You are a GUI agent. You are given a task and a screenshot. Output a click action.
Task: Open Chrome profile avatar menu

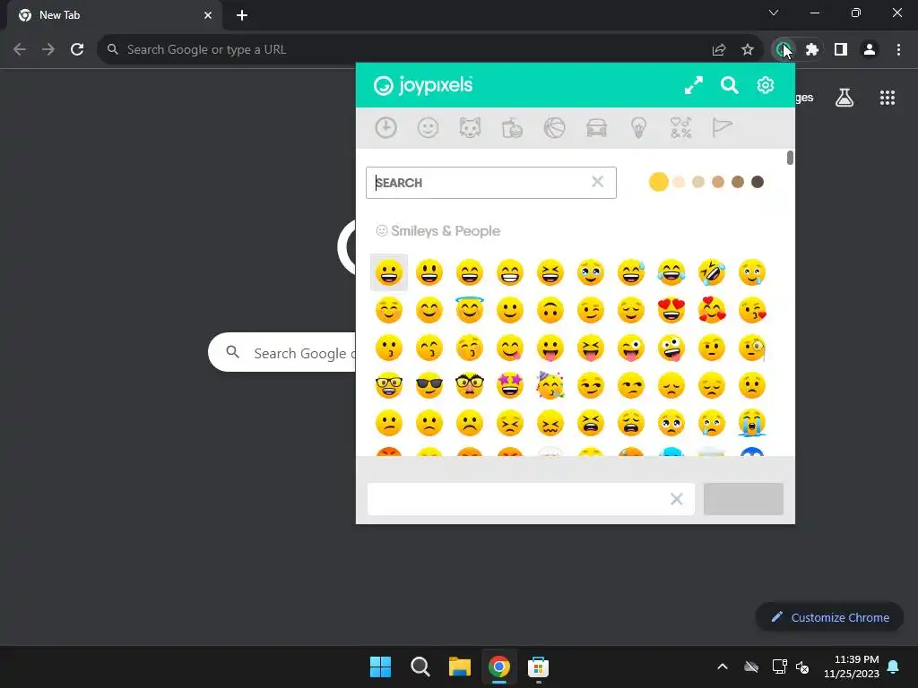click(870, 50)
